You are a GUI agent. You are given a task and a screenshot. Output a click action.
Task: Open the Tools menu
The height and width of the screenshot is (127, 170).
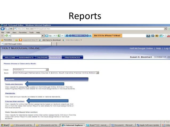[x=31, y=32]
